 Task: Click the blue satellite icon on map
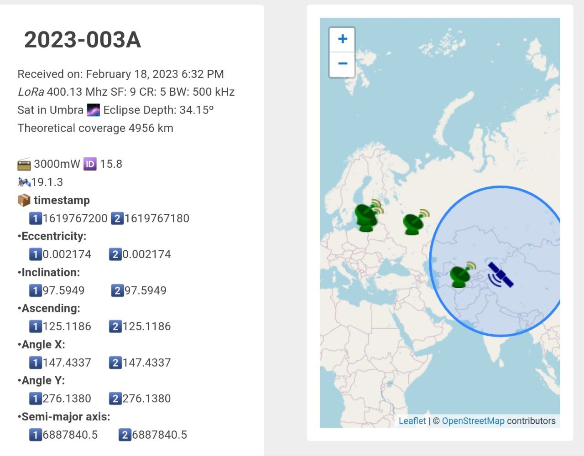[501, 275]
